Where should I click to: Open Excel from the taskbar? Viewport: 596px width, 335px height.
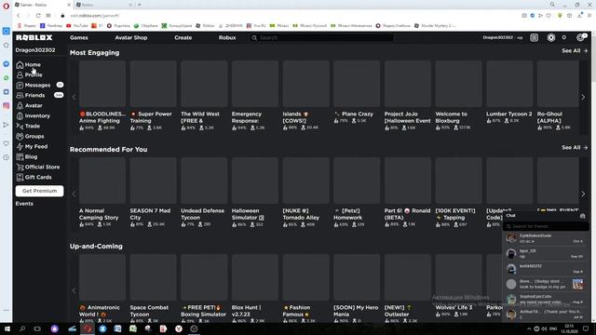pos(132,328)
